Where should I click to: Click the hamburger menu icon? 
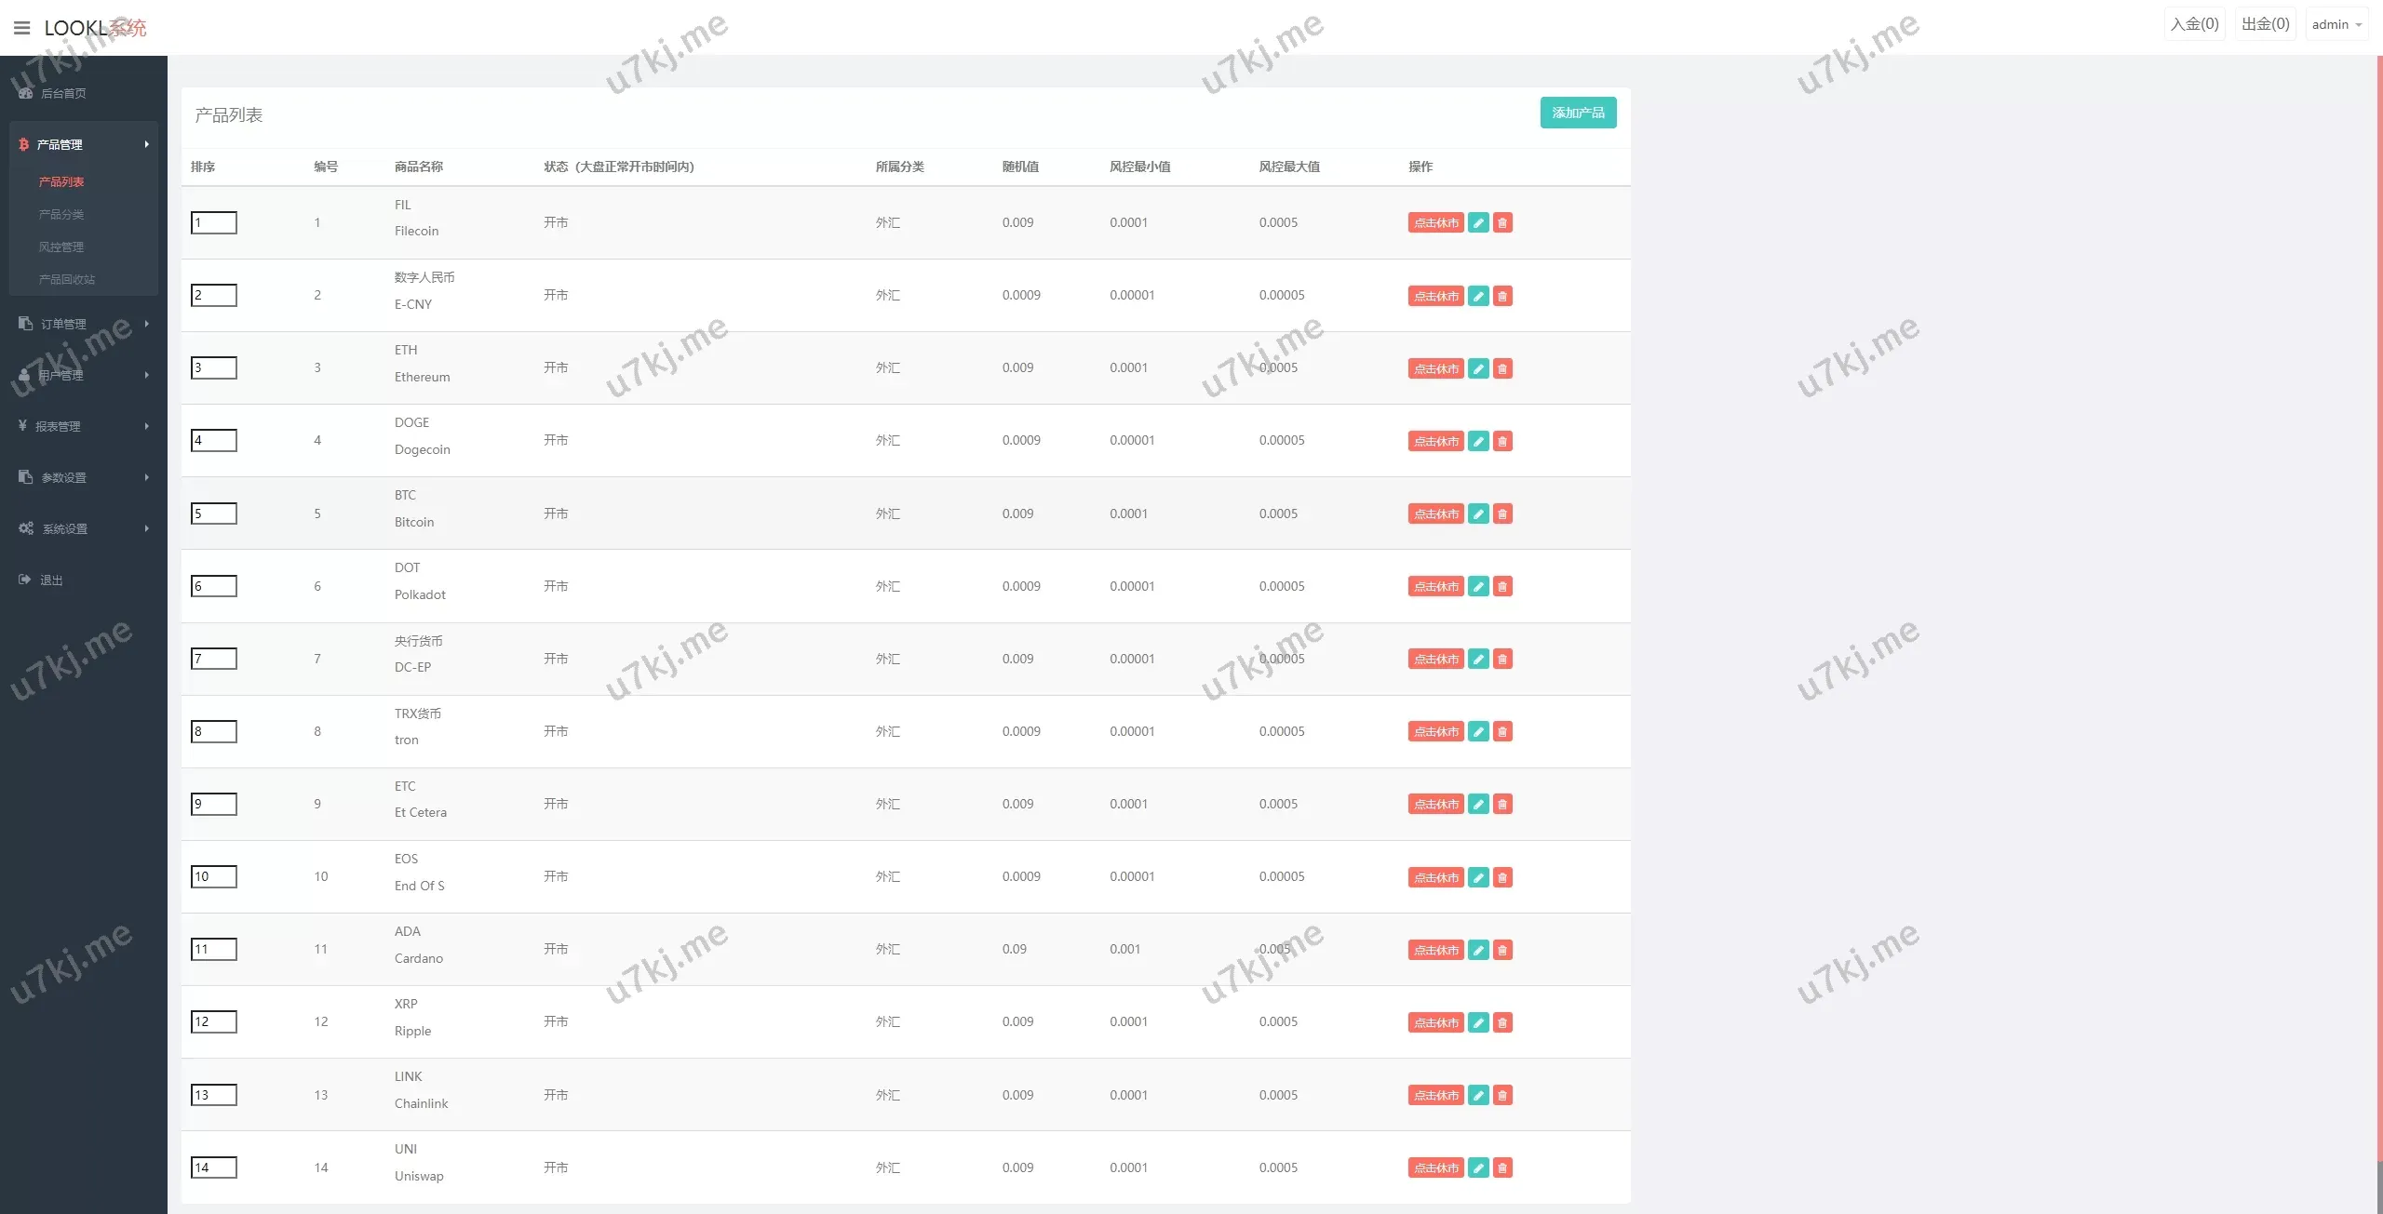(x=21, y=28)
